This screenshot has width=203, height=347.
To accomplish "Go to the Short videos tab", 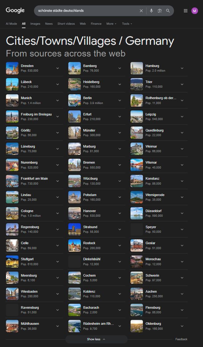I will 66,24.
